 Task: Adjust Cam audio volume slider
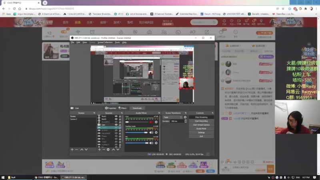coord(136,122)
